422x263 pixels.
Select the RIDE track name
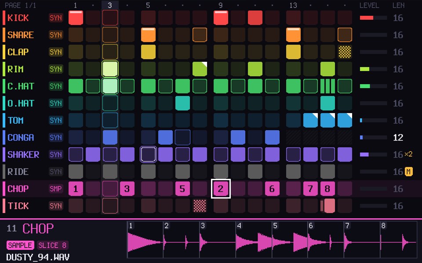pyautogui.click(x=18, y=171)
